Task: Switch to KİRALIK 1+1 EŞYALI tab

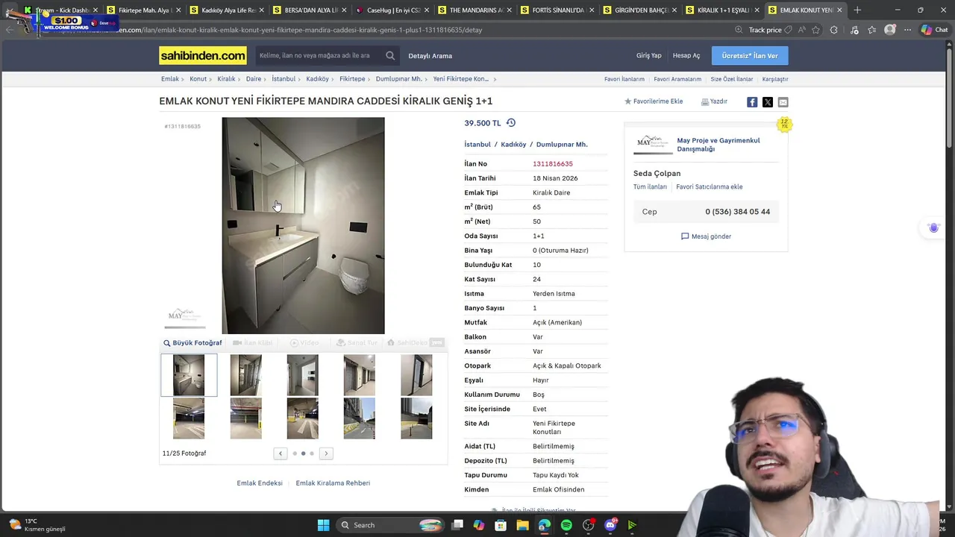Action: (x=722, y=10)
